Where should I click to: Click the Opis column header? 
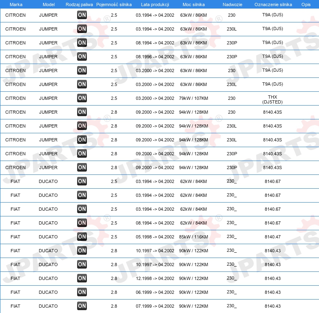[x=306, y=4]
